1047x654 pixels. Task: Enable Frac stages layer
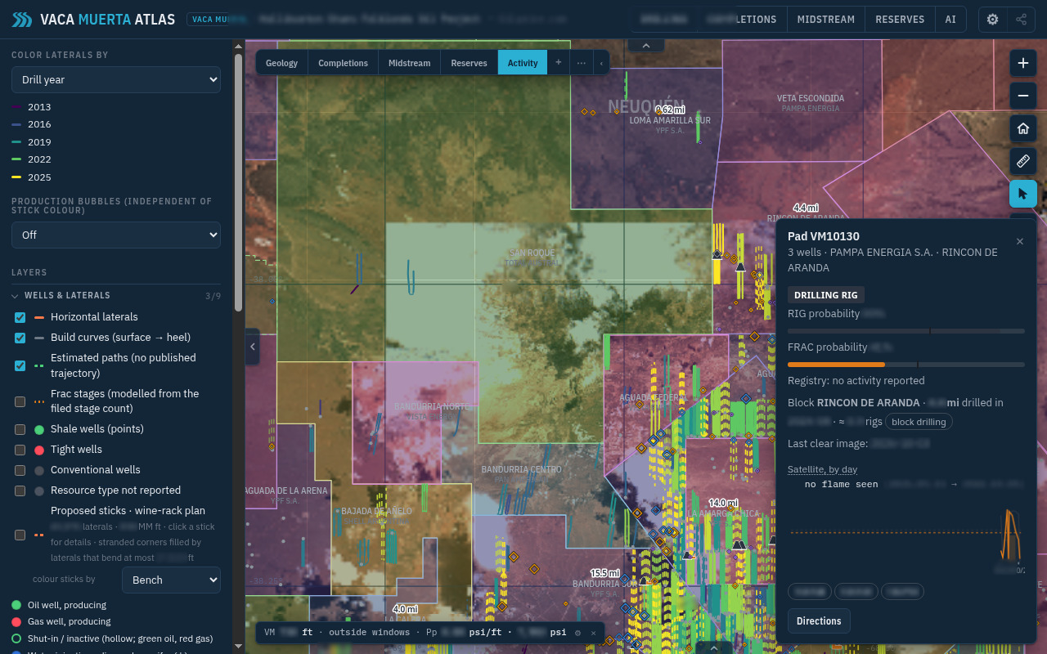point(20,401)
